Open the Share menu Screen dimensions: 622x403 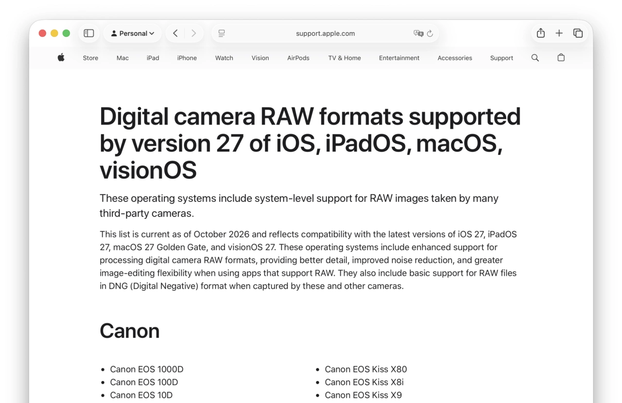point(541,33)
